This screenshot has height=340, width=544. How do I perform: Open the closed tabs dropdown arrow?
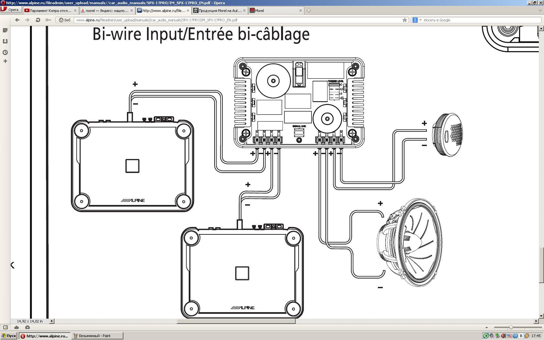click(x=540, y=10)
